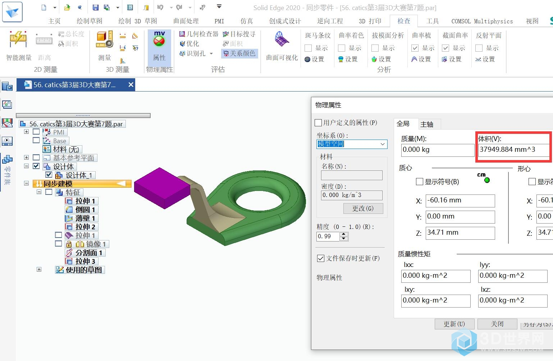
Task: Click the 更改(G) button
Action: coord(363,208)
